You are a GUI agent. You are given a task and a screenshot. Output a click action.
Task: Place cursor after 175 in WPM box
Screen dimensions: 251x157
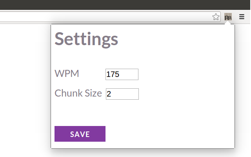[120, 74]
